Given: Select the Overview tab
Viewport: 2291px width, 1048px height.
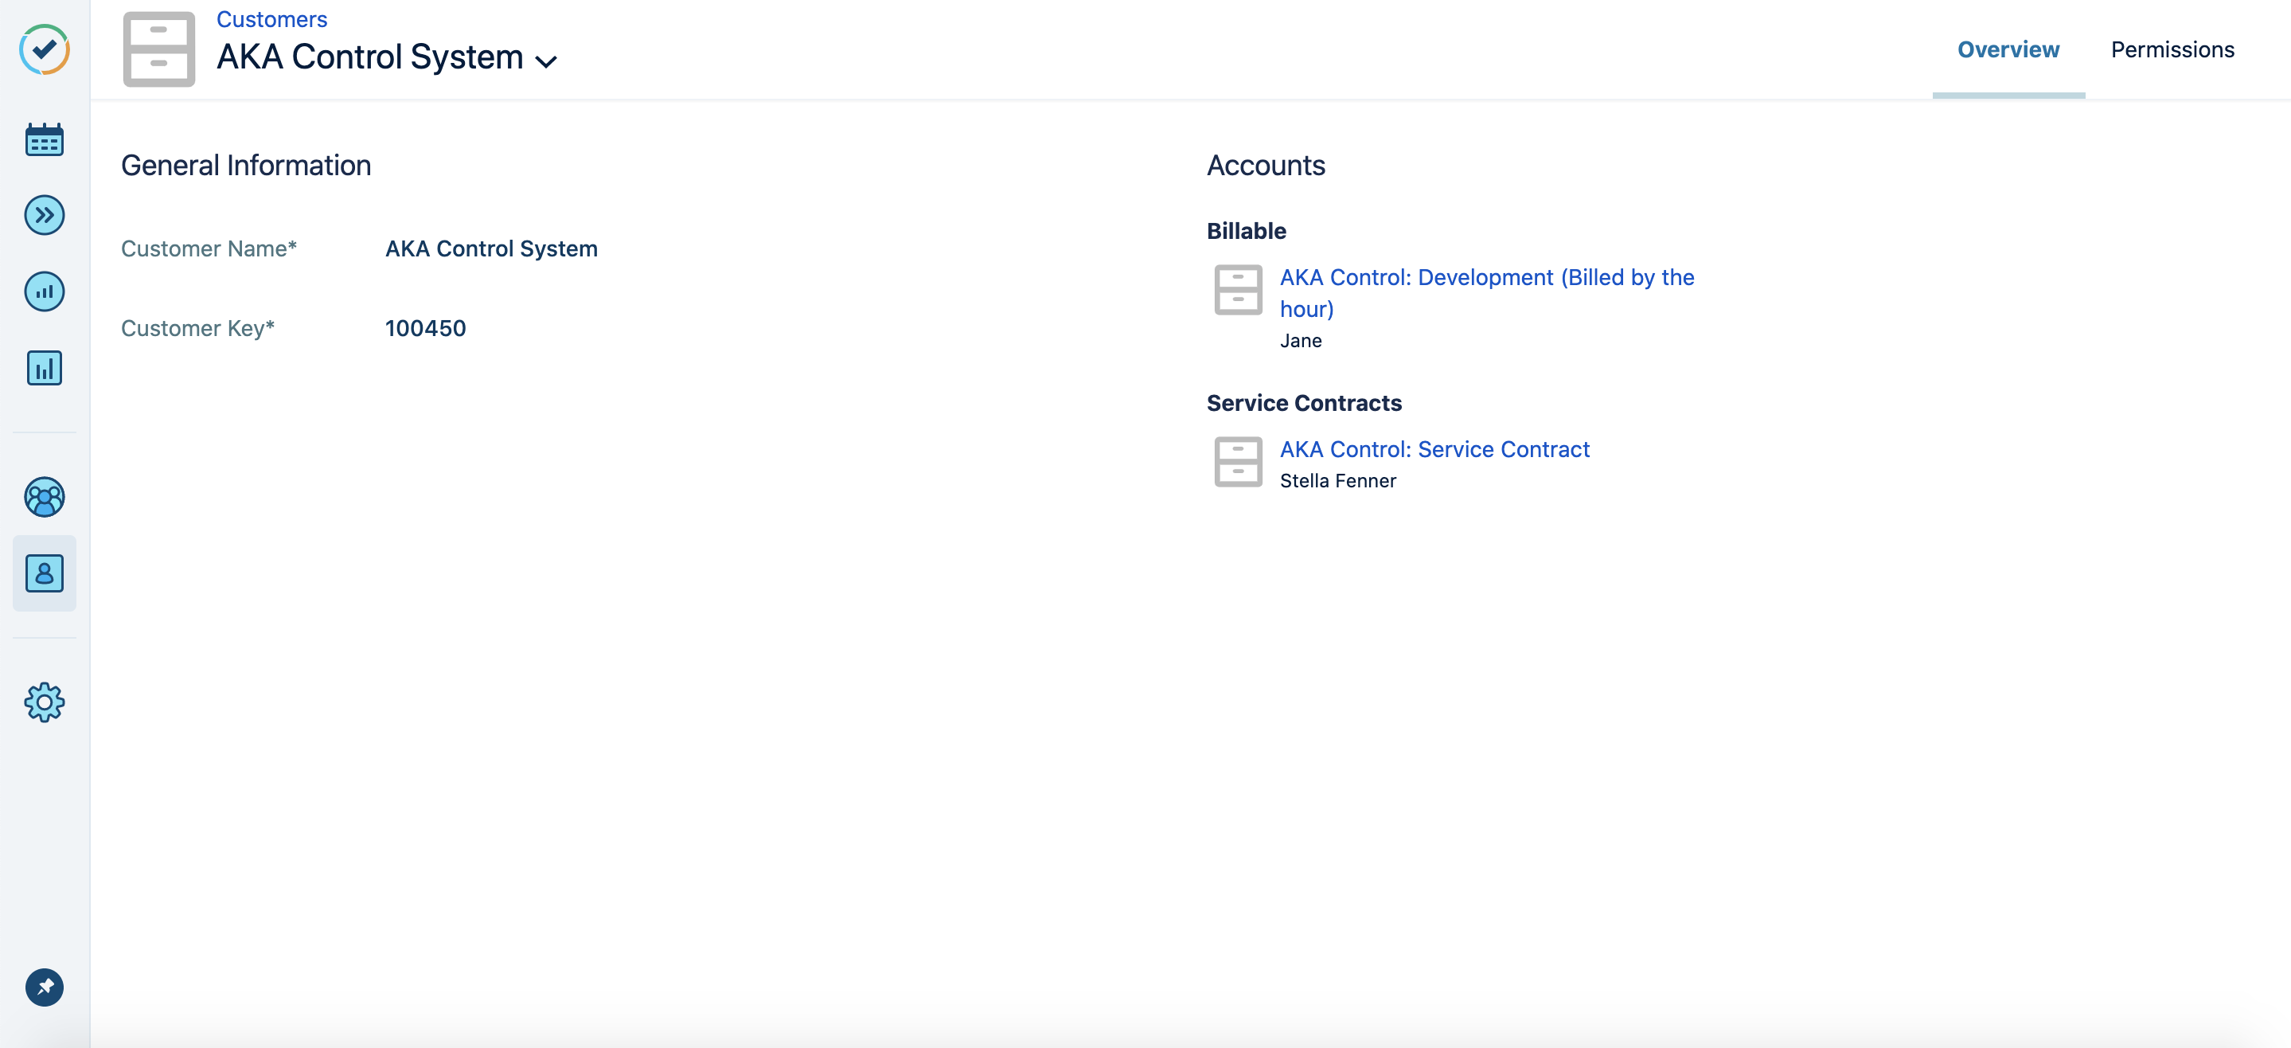Looking at the screenshot, I should 2008,49.
